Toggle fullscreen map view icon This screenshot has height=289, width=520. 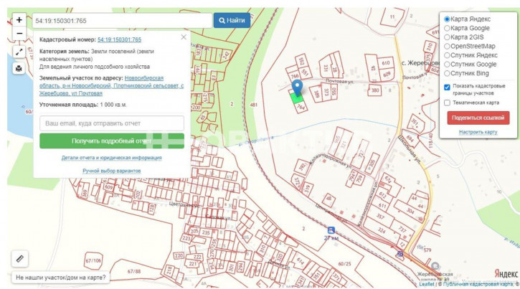19,52
